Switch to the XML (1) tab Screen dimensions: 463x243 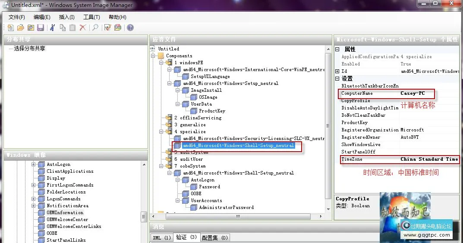point(162,238)
